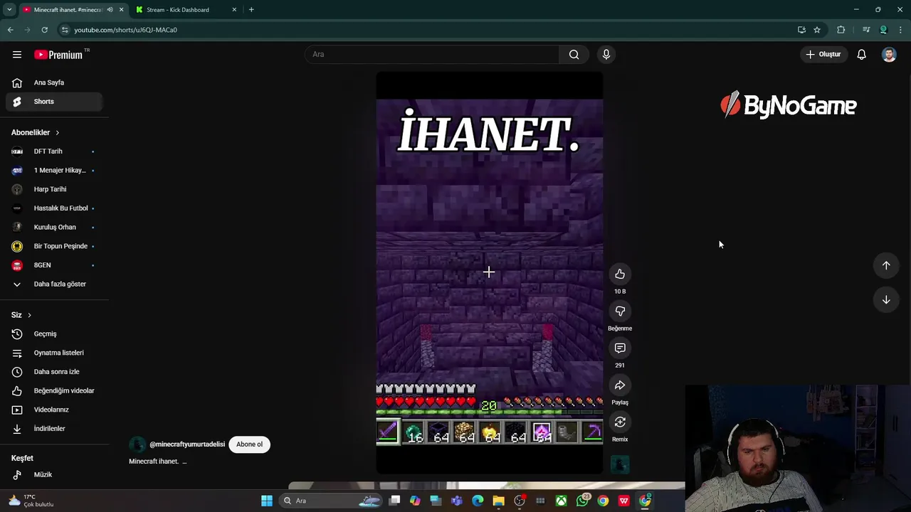
Task: Open the YouTube account avatar menu
Action: pos(889,54)
